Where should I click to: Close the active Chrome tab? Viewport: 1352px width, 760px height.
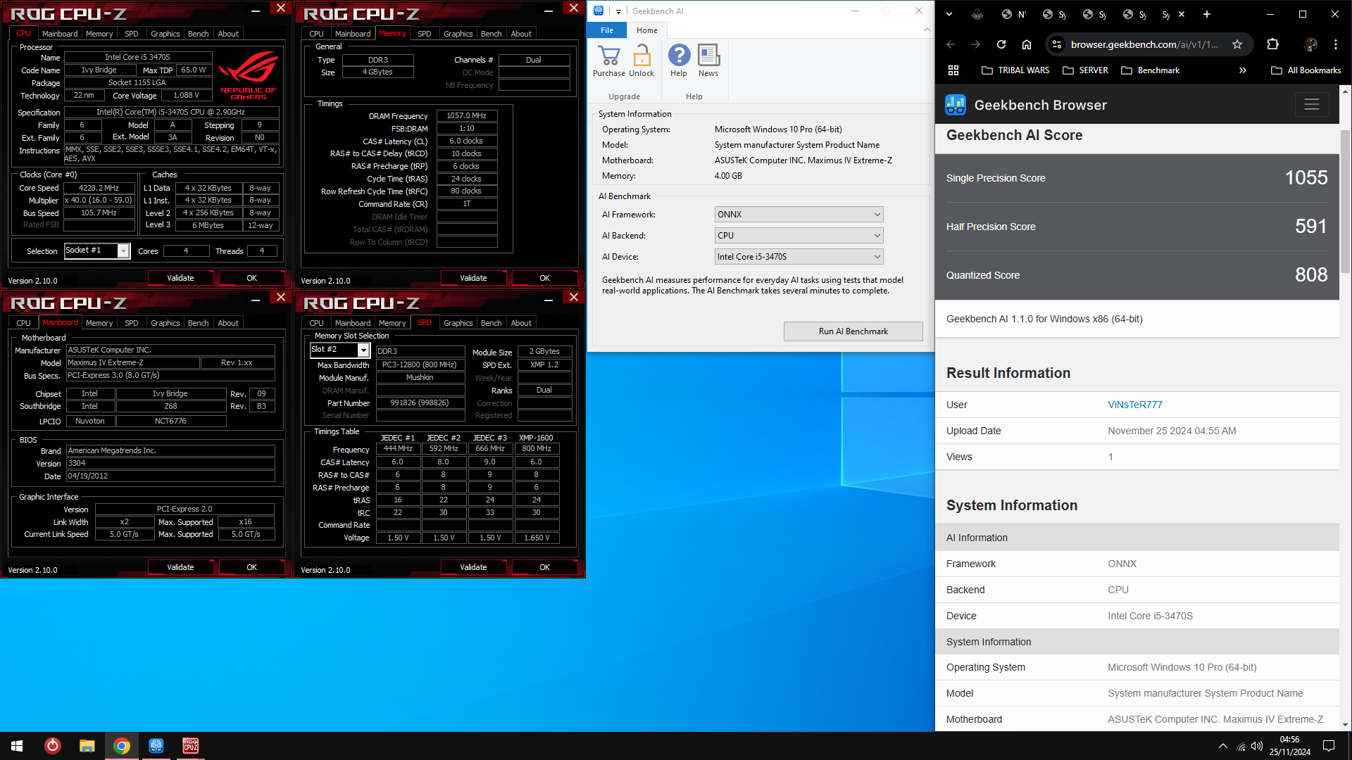point(1182,14)
